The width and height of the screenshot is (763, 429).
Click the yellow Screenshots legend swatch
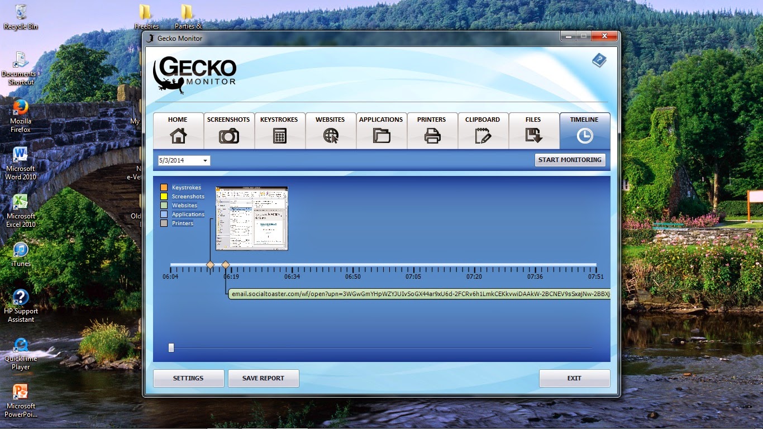(164, 197)
